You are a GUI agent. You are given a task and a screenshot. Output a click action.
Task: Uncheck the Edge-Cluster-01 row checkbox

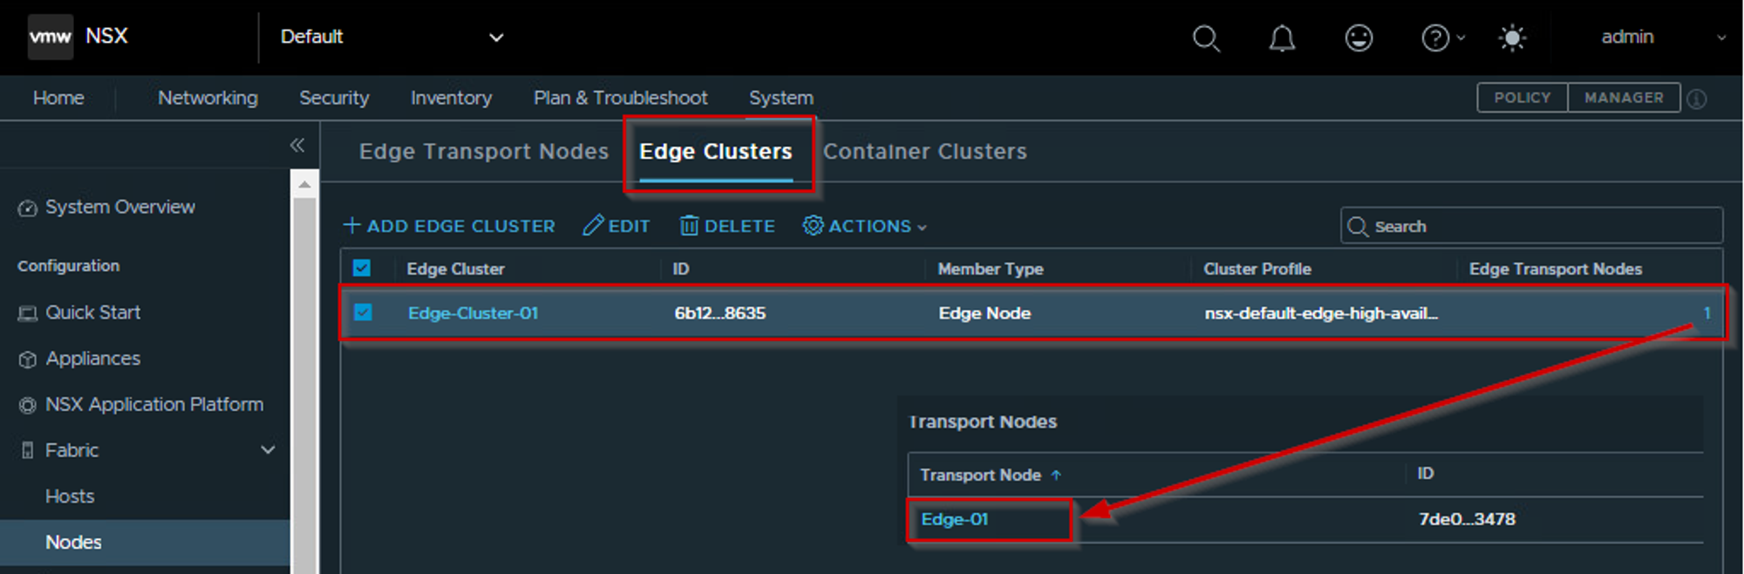coord(363,313)
